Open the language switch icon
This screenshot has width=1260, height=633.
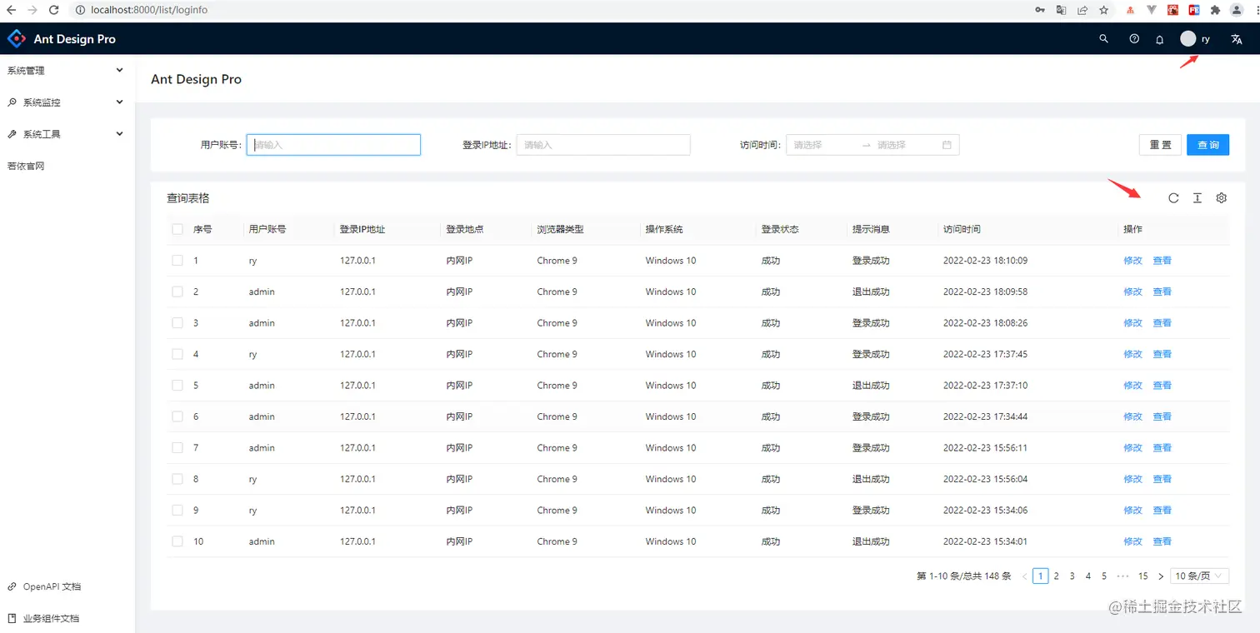(x=1237, y=39)
